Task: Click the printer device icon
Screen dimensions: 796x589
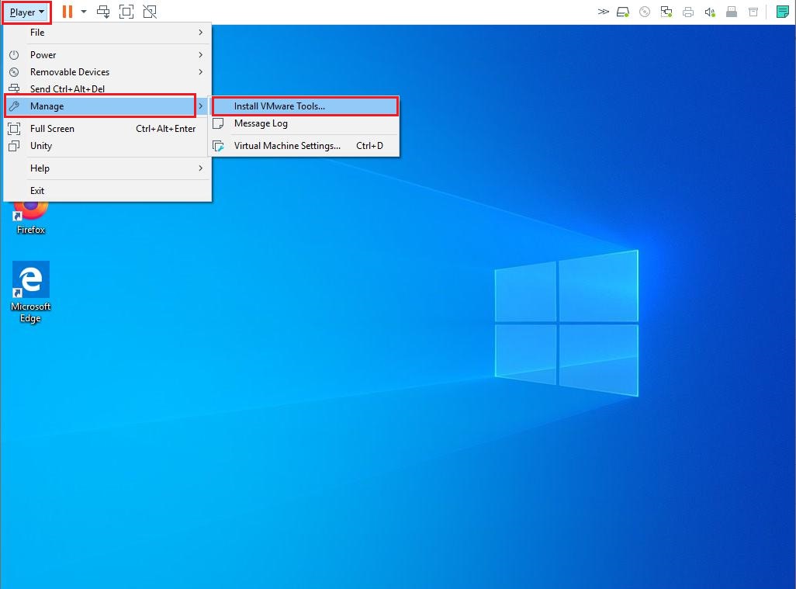Action: pos(687,12)
